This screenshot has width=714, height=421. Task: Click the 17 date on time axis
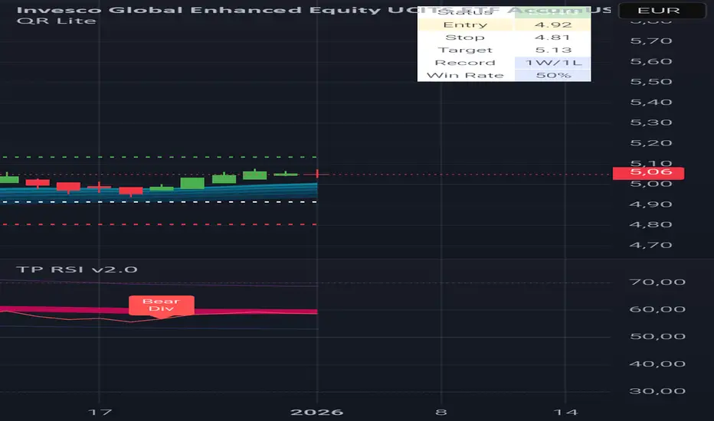[100, 413]
